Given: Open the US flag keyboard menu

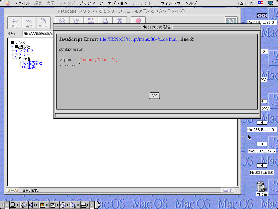Looking at the screenshot, I should click(261, 3).
